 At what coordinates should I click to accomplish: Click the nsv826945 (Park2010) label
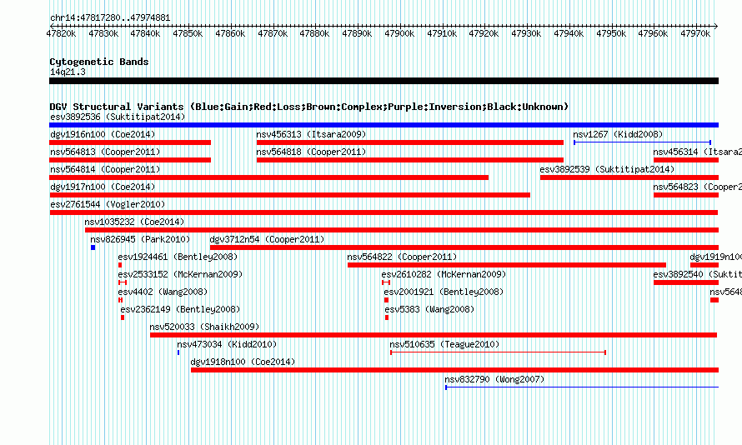point(140,239)
